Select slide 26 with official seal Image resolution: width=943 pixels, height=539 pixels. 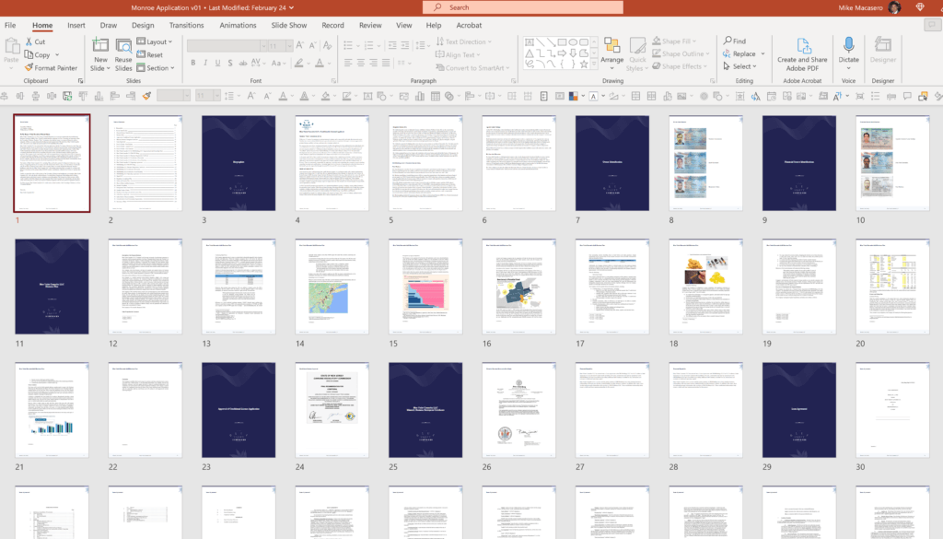tap(519, 410)
